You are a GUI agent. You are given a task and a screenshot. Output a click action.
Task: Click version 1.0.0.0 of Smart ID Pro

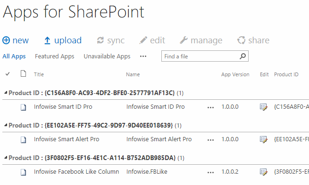(x=230, y=107)
